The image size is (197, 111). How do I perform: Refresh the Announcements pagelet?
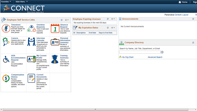click(x=193, y=19)
